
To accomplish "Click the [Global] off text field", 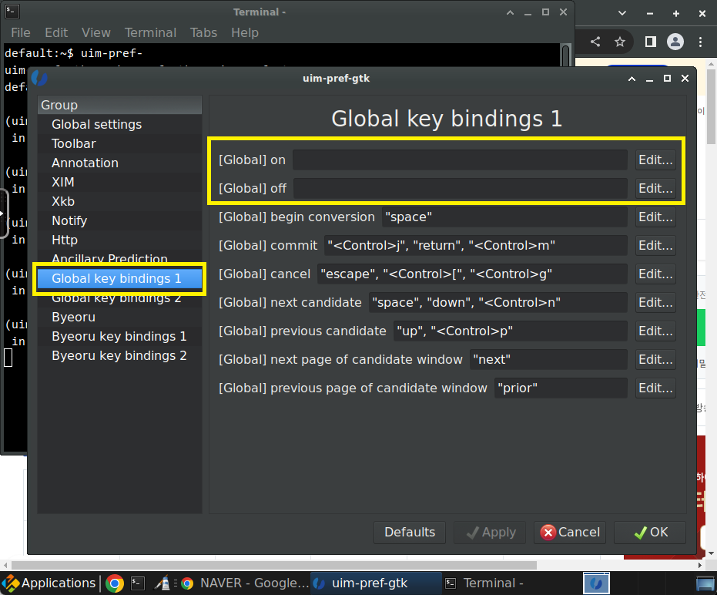I will pos(461,189).
